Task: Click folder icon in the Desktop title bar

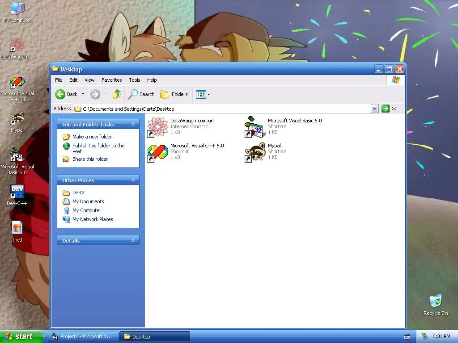Action: tap(55, 69)
